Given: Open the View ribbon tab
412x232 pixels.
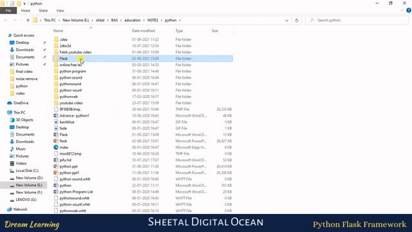Looking at the screenshot, I should [60, 10].
